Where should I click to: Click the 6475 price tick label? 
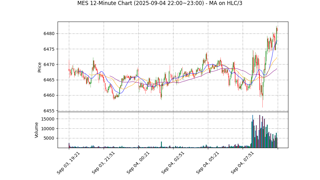point(49,49)
